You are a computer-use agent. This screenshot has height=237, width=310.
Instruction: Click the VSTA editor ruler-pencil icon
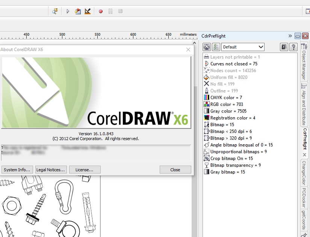coord(88,11)
